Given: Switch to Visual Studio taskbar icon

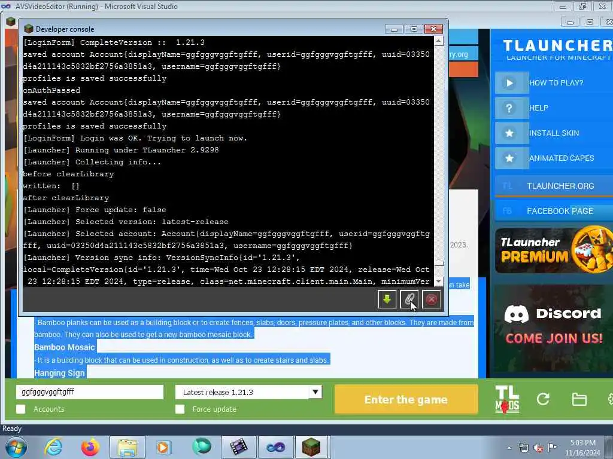Looking at the screenshot, I should [x=275, y=447].
